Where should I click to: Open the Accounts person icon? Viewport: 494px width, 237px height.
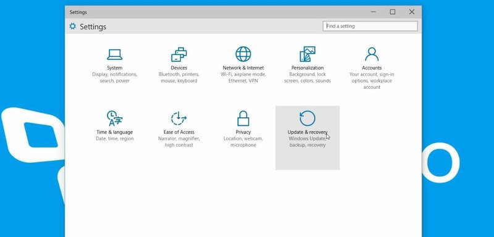tap(372, 54)
